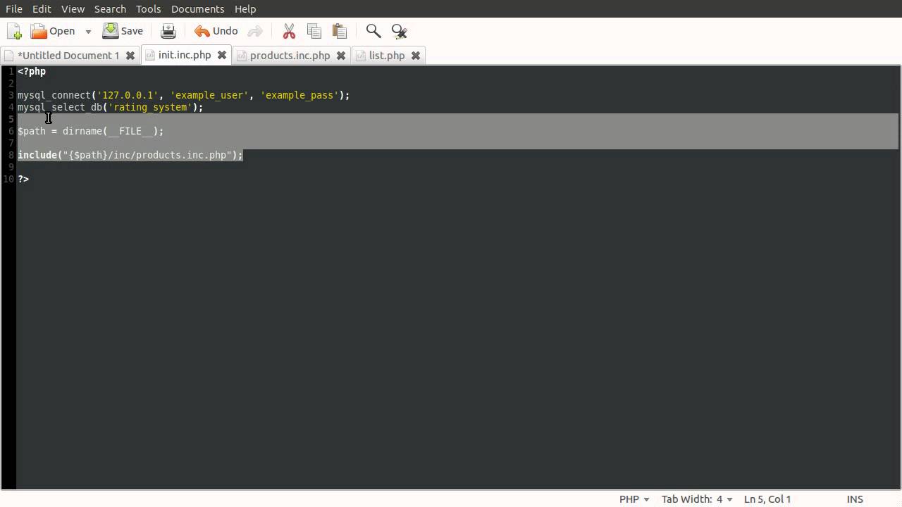This screenshot has height=507, width=902.
Task: Close the products.inc.php tab
Action: click(341, 56)
